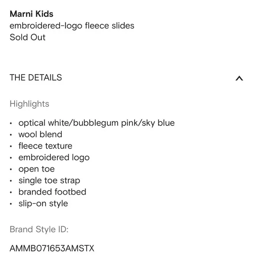Select the wool blend highlight
This screenshot has height=256, width=256.
(40, 134)
